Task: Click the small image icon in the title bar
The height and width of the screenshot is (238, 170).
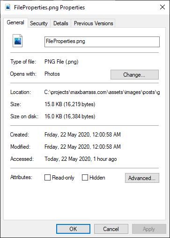Action: [8, 7]
